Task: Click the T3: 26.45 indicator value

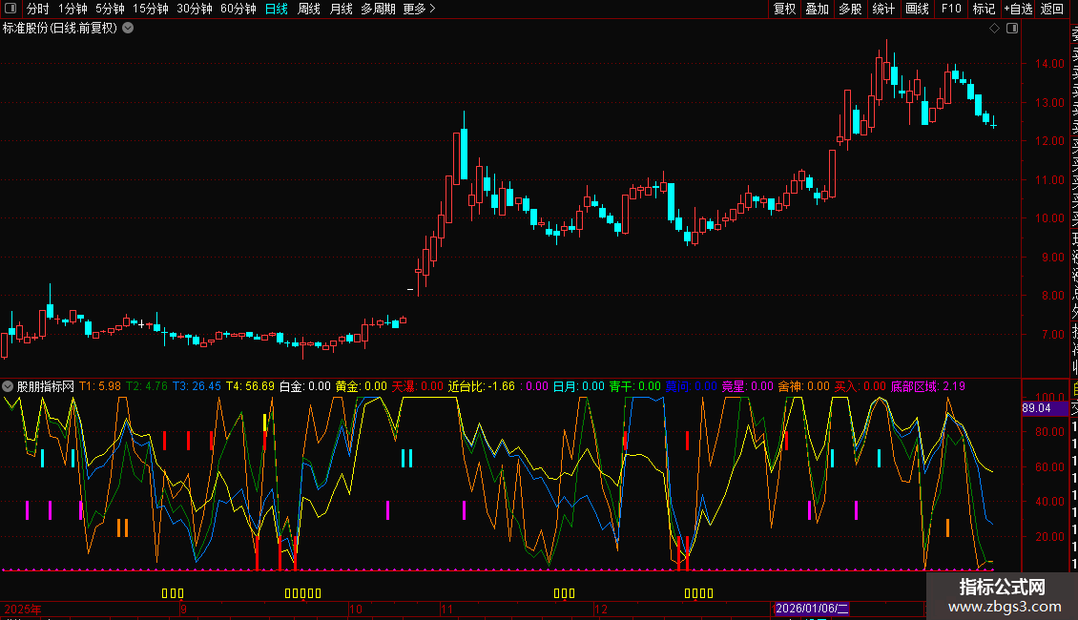Action: tap(197, 387)
